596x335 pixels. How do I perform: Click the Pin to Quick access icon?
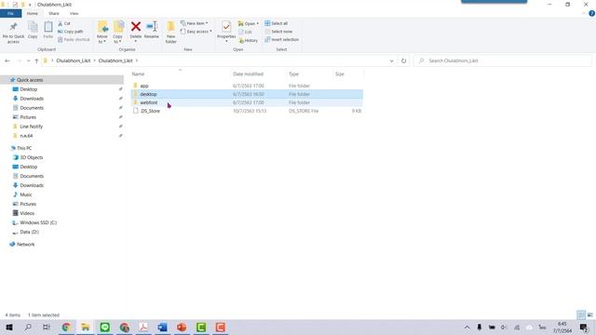[13, 27]
